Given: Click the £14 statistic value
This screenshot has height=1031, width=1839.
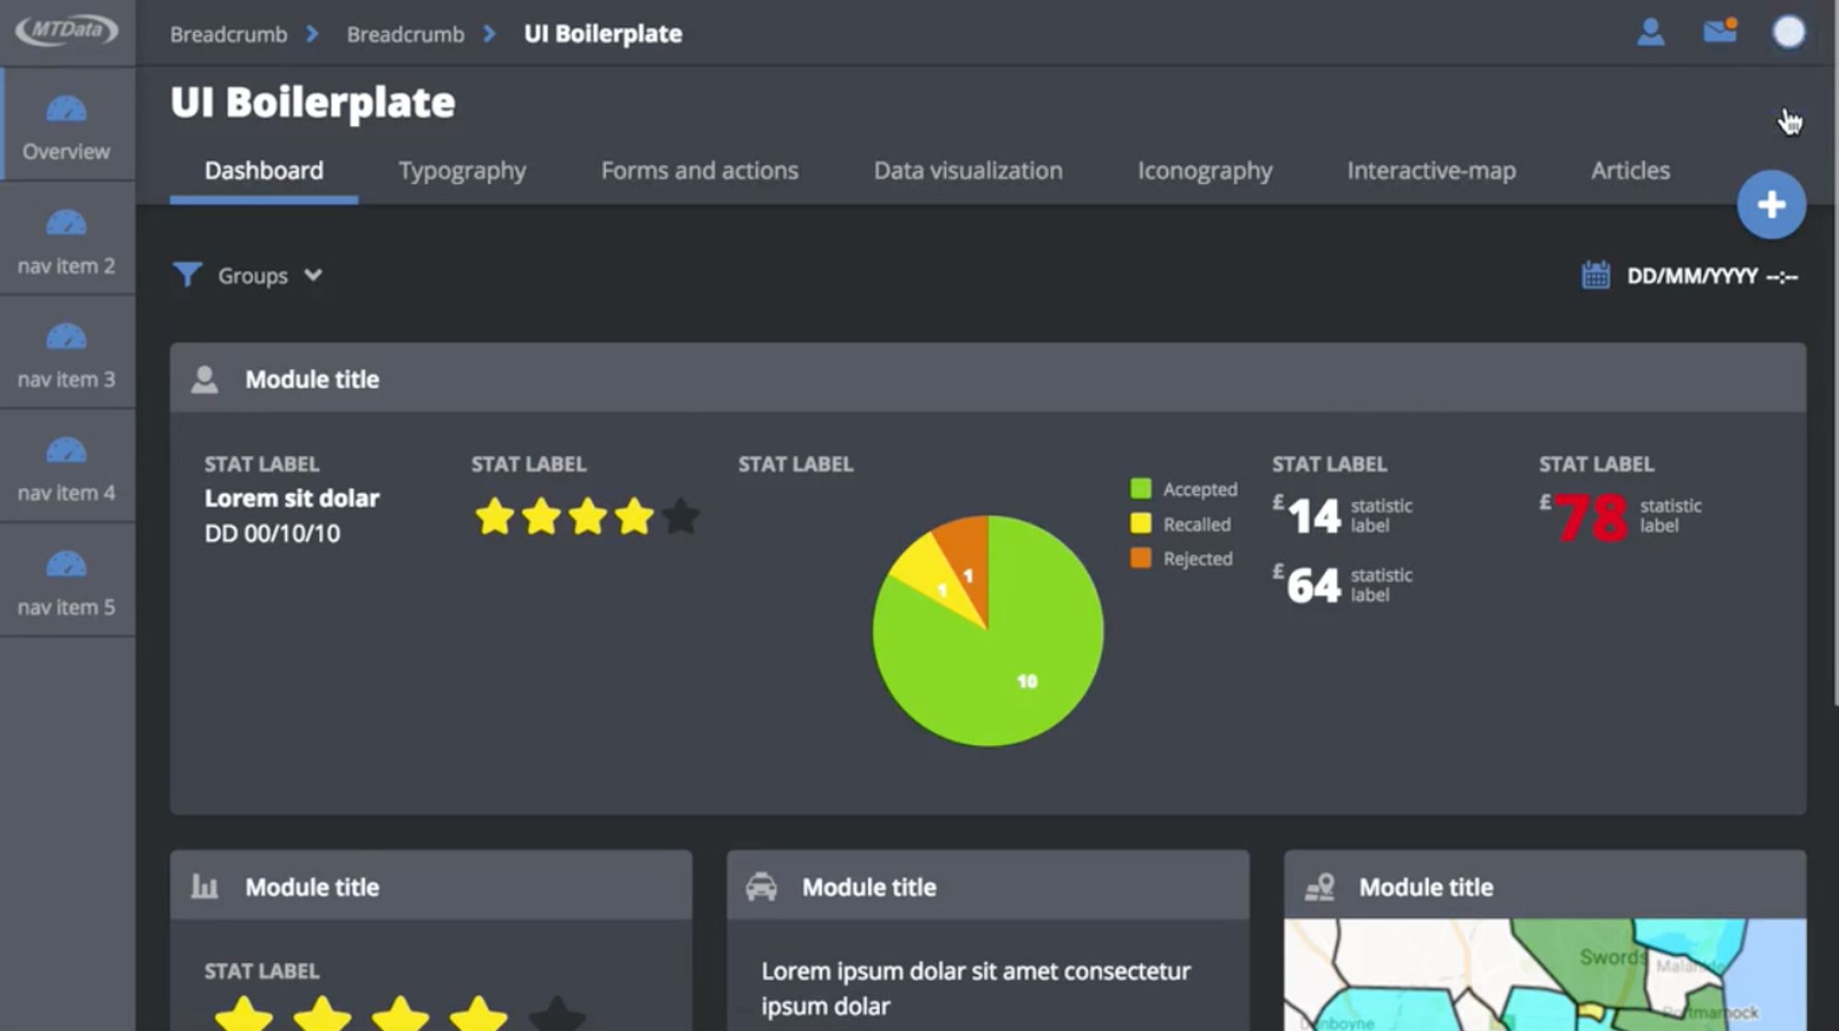Looking at the screenshot, I should (1307, 515).
